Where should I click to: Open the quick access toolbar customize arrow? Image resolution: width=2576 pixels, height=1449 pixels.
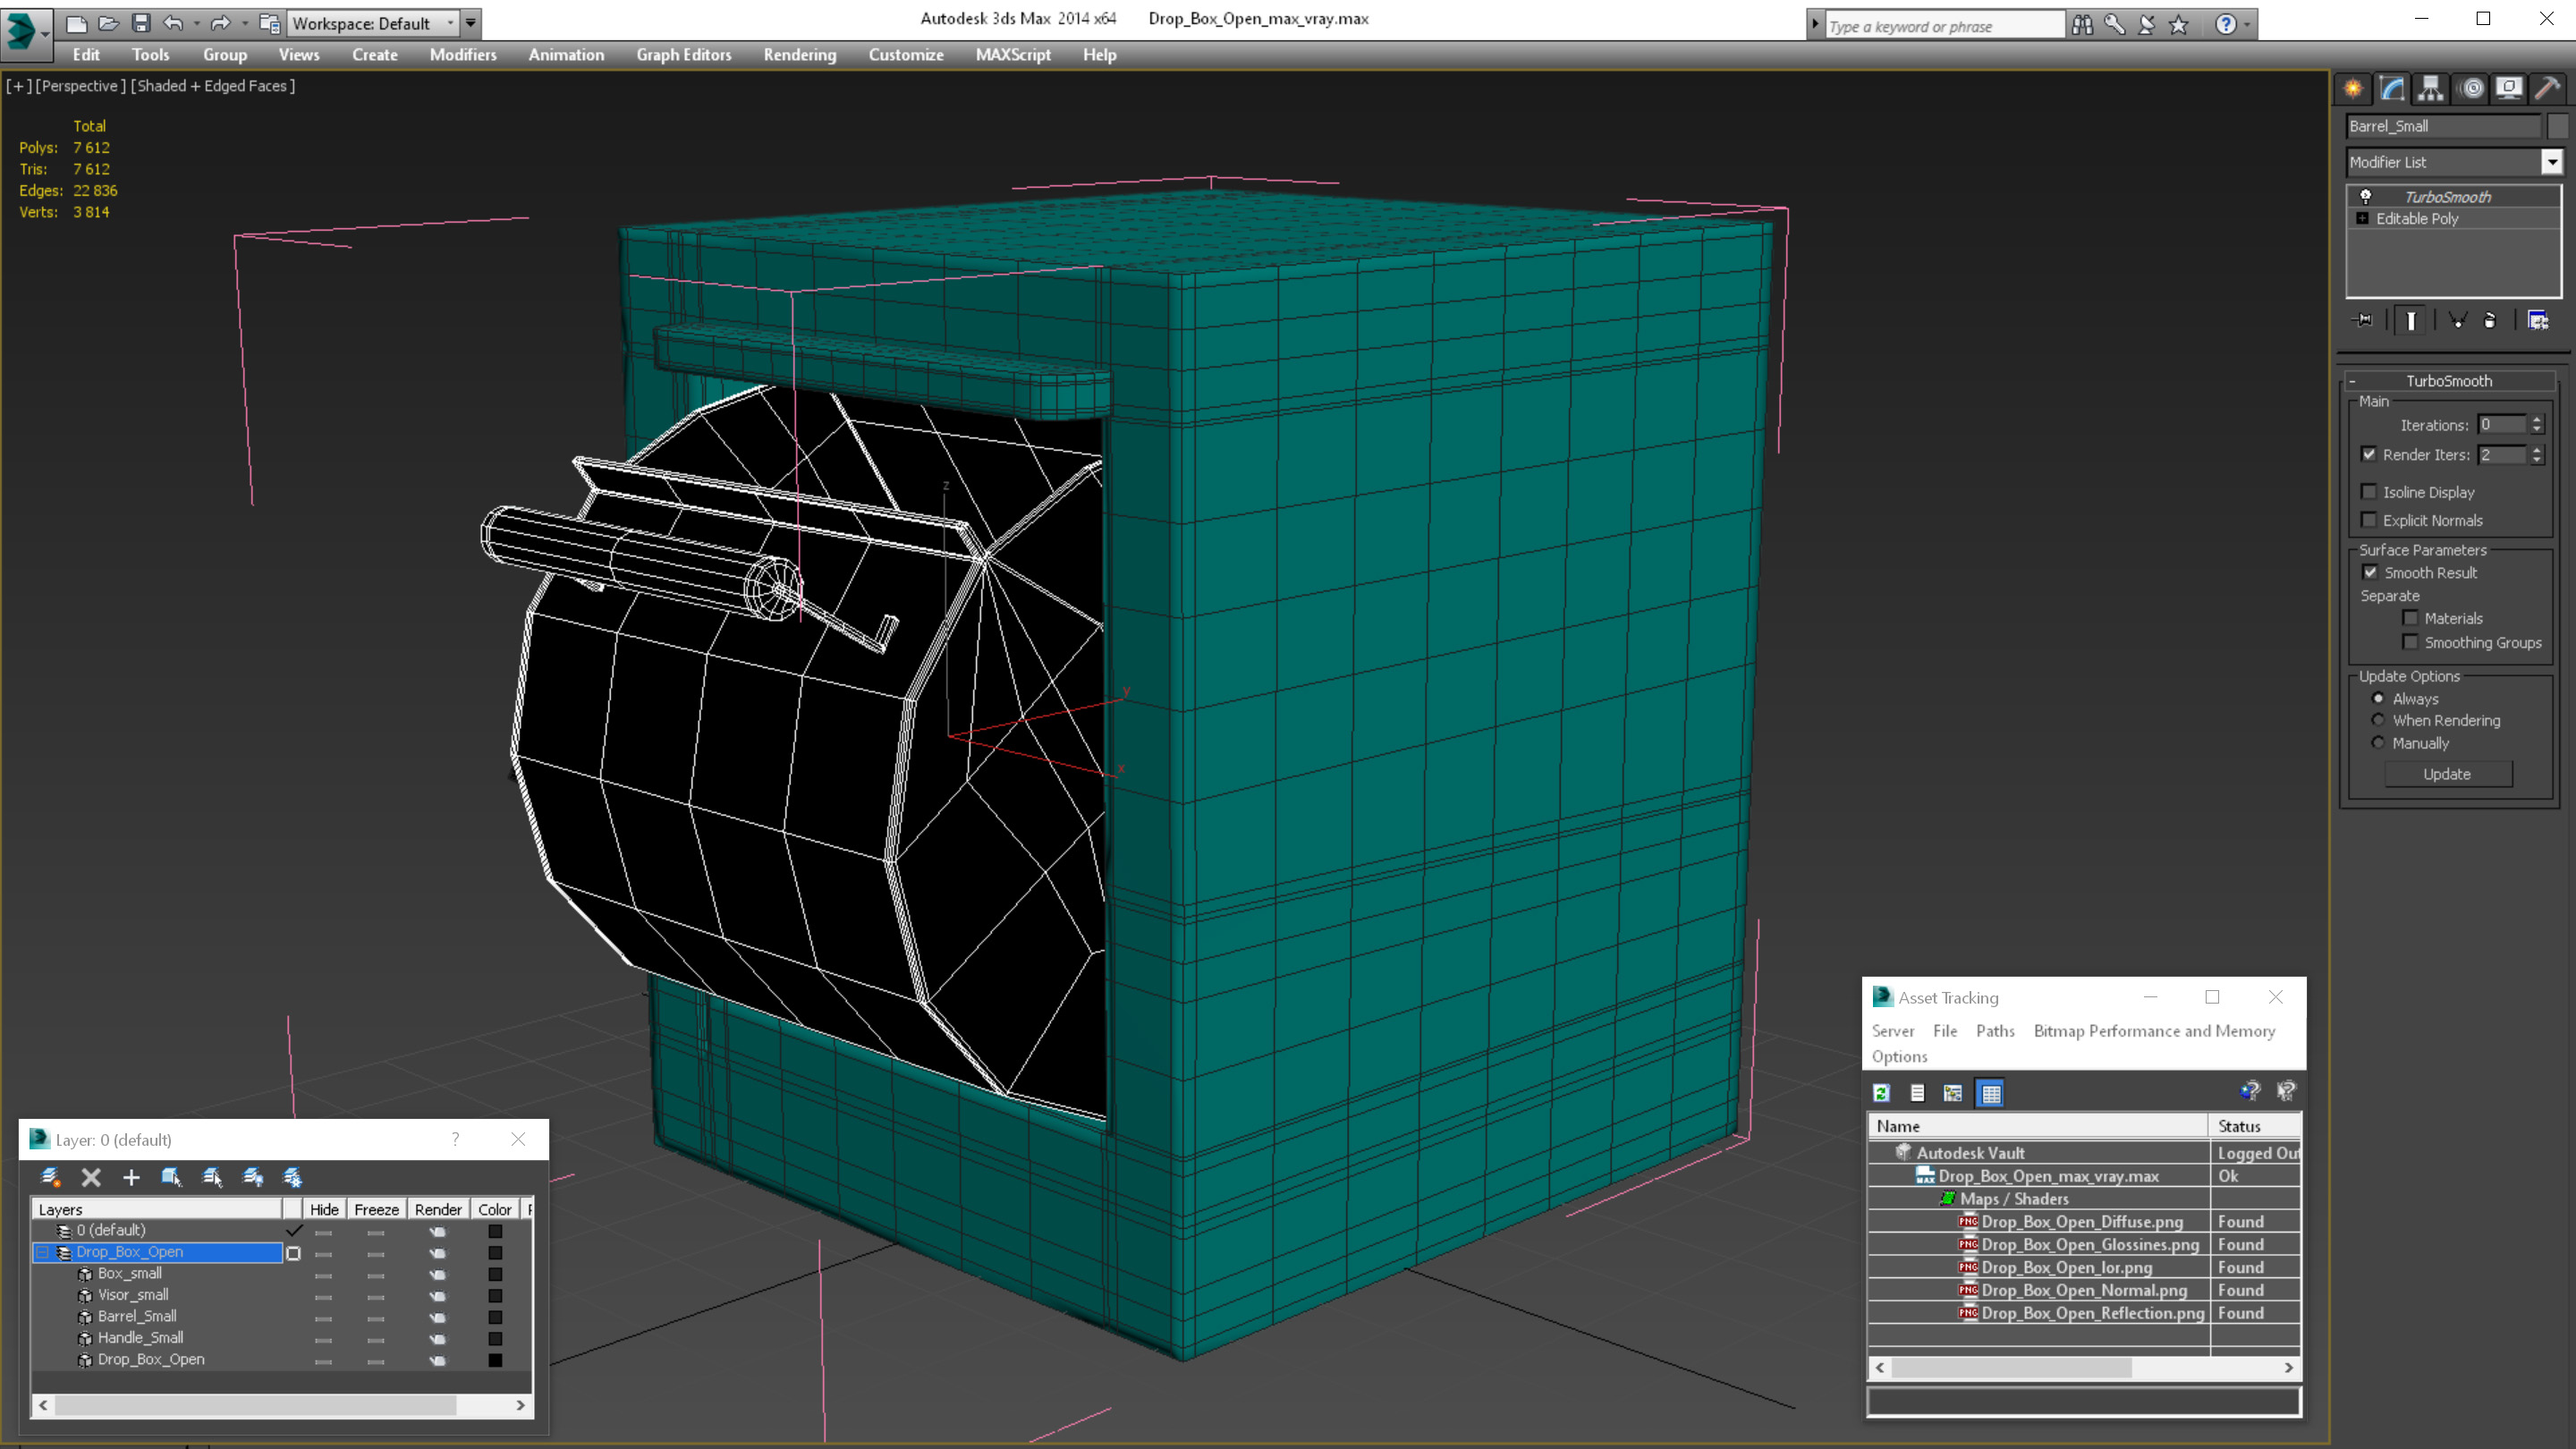470,22
